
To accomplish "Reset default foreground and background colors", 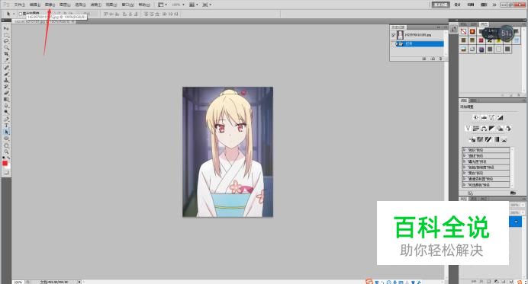I will (4, 158).
